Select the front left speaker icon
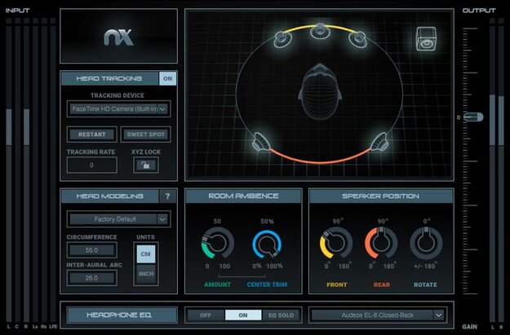The height and width of the screenshot is (335, 510). [x=282, y=39]
